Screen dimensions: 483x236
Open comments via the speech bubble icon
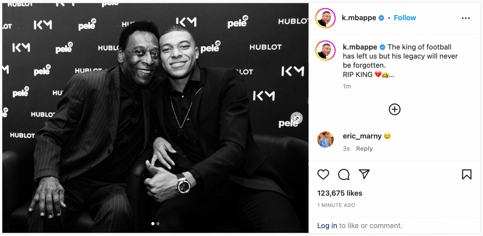(x=344, y=174)
